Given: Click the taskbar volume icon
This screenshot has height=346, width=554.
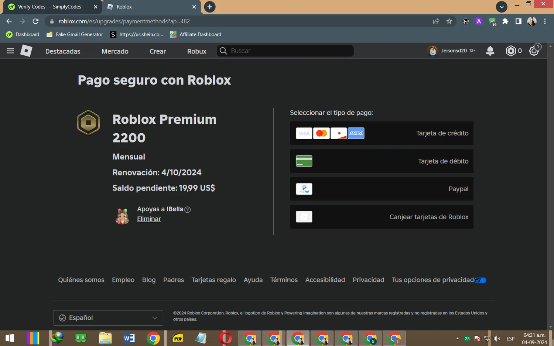Looking at the screenshot, I should pyautogui.click(x=497, y=339).
